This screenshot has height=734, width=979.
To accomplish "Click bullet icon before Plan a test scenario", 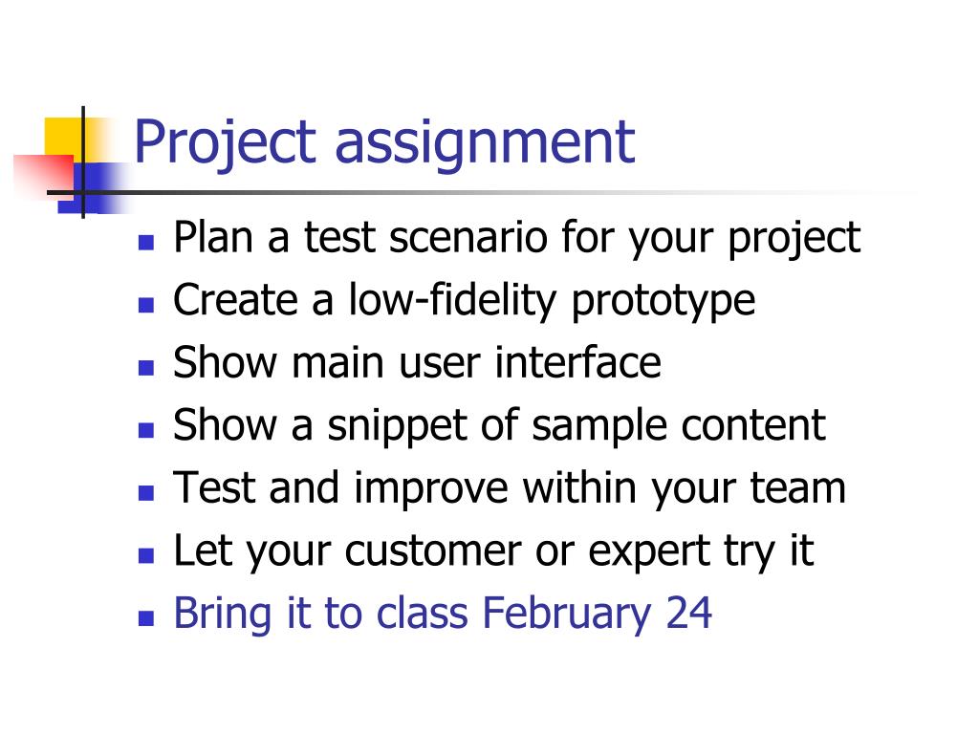I will click(x=146, y=242).
